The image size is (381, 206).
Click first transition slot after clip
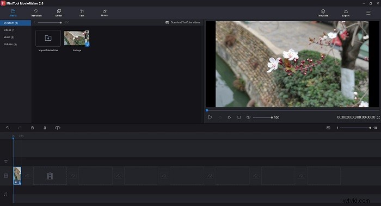pyautogui.click(x=27, y=176)
